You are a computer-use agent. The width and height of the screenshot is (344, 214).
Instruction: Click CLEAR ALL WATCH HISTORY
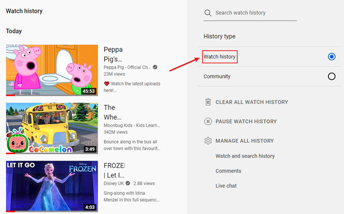[x=252, y=102]
